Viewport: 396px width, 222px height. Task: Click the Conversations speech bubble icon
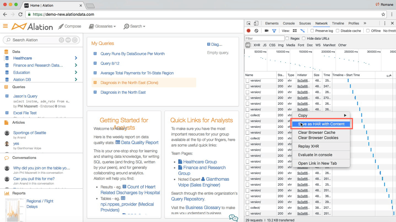pos(7,158)
